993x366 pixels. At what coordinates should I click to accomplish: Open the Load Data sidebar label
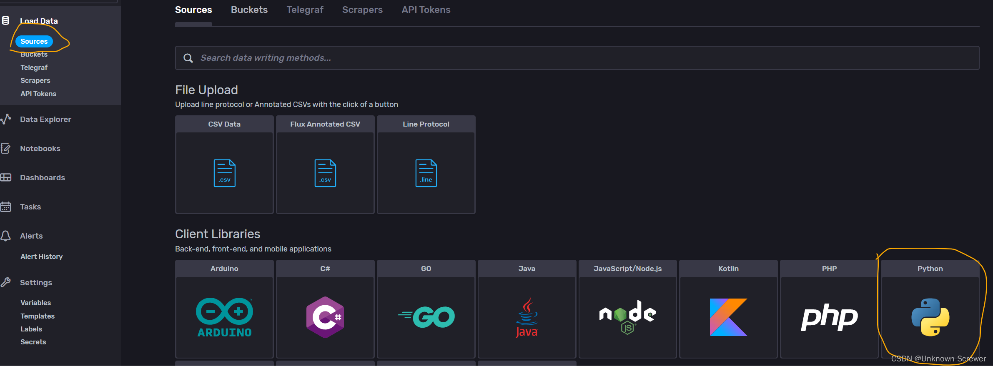point(39,21)
